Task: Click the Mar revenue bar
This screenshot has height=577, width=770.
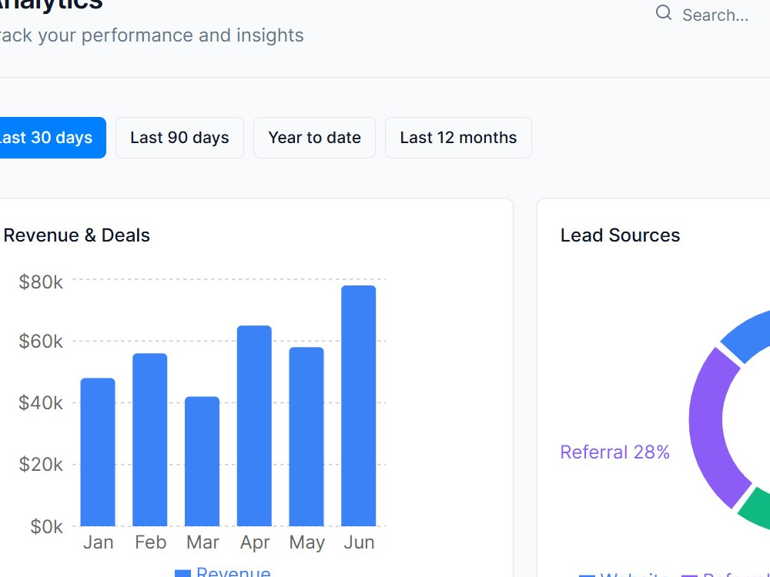Action: (203, 461)
